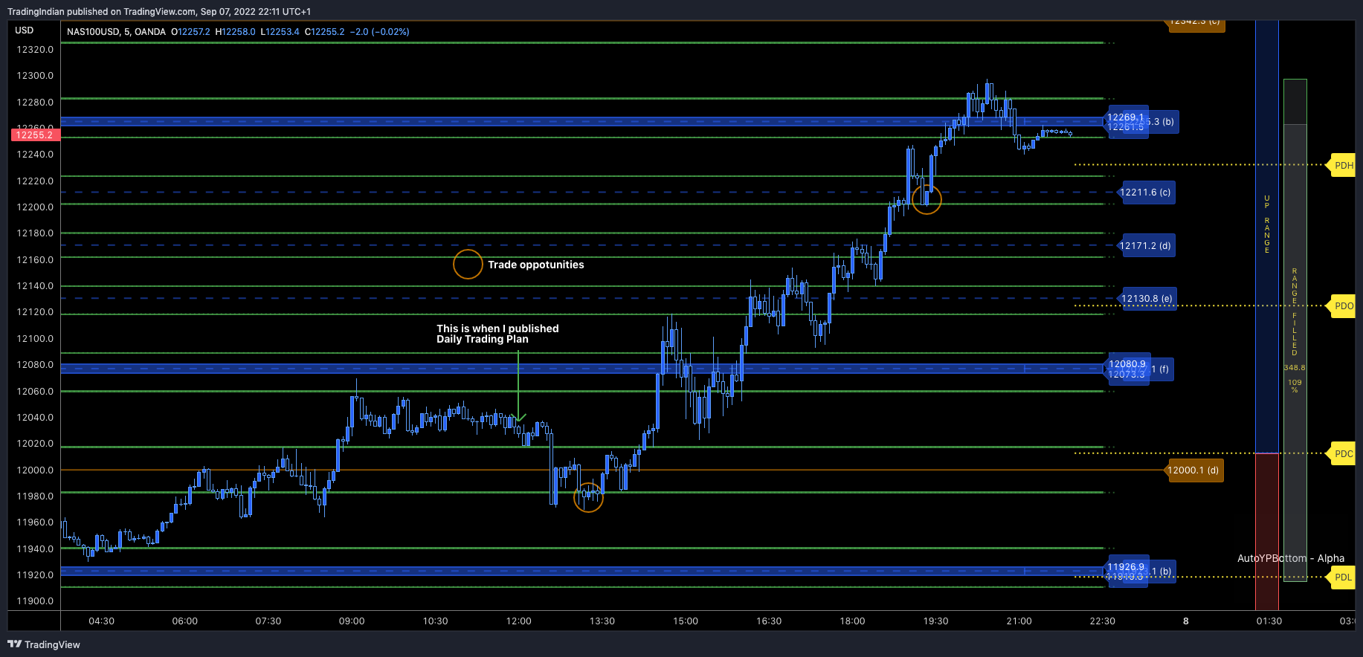Viewport: 1363px width, 657px height.
Task: Click the 09:00 time axis label
Action: (x=352, y=621)
